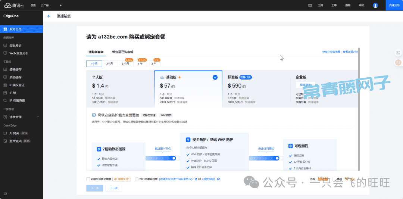This screenshot has width=403, height=199.
Task: Click the lightning icon beside 7层动静态加速
Action: pos(99,149)
